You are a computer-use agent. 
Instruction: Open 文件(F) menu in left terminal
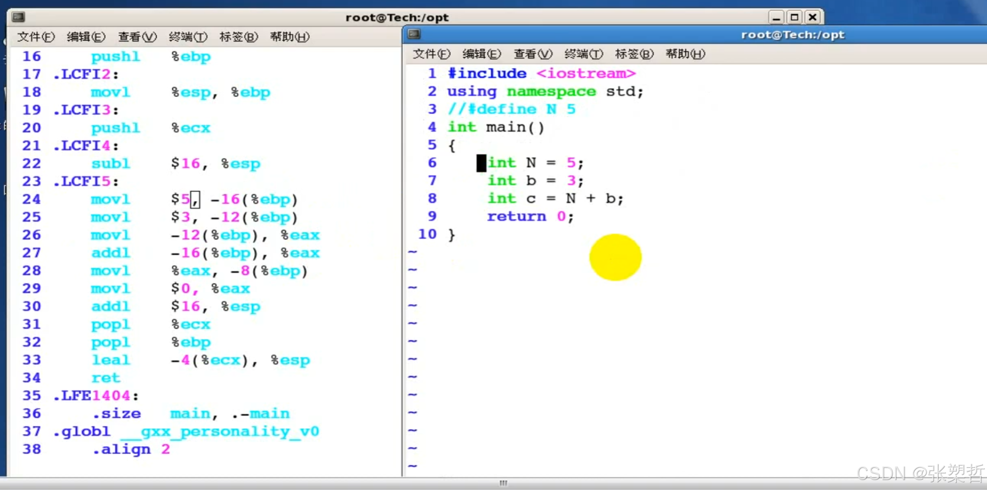pos(36,37)
